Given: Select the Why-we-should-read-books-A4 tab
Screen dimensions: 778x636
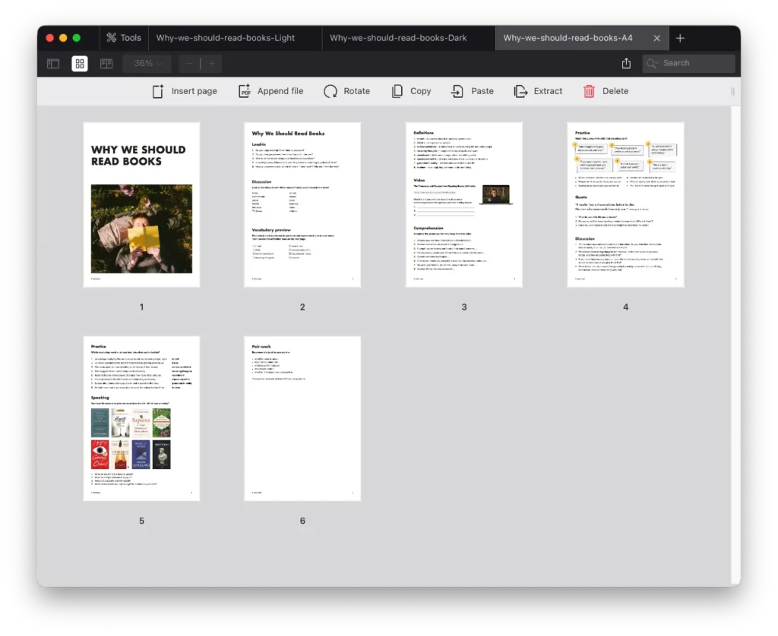Looking at the screenshot, I should coord(568,38).
